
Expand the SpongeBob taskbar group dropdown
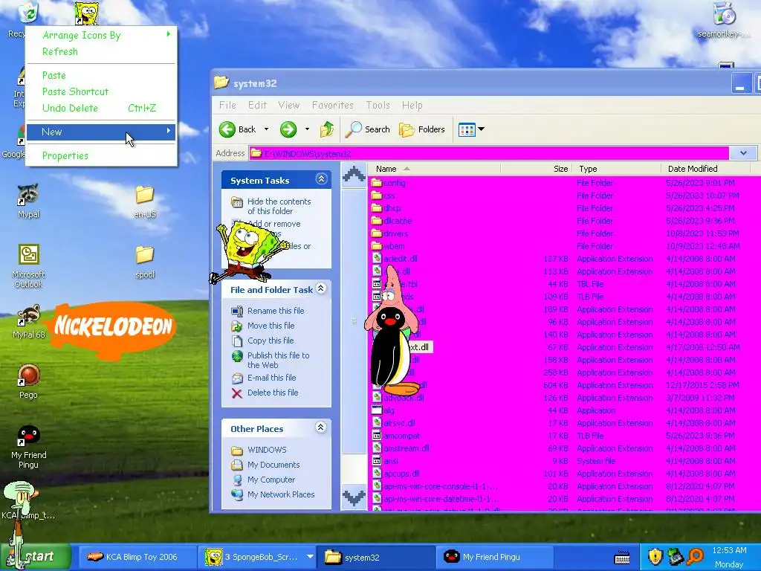point(310,557)
